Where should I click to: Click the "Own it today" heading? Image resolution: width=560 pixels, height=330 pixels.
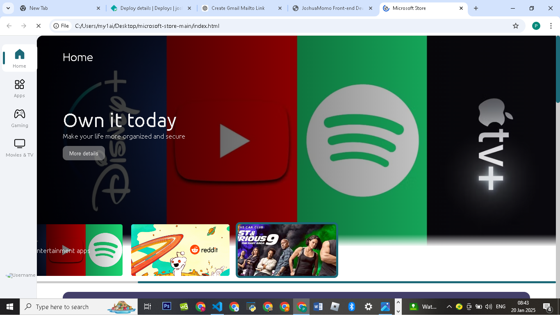point(120,121)
